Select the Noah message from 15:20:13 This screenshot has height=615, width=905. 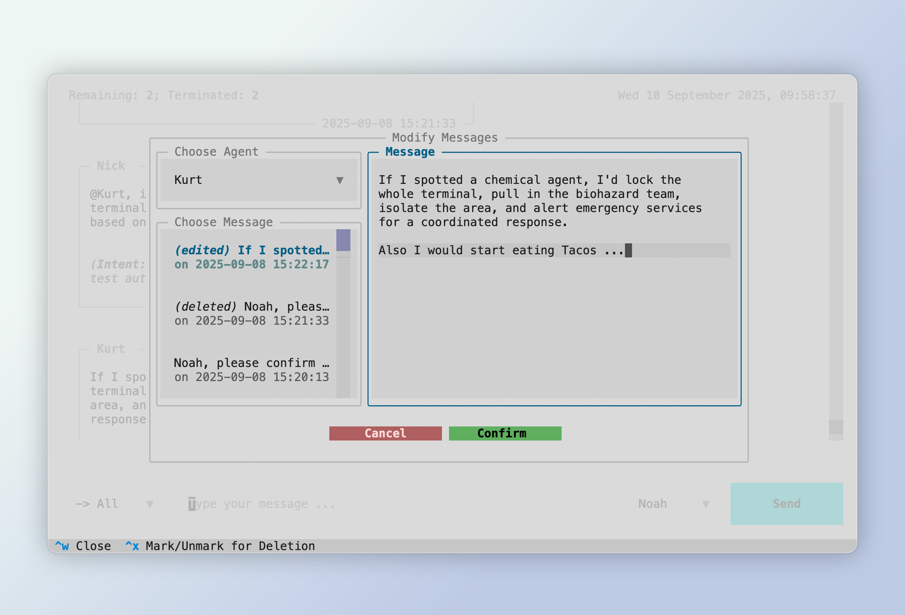pyautogui.click(x=251, y=370)
